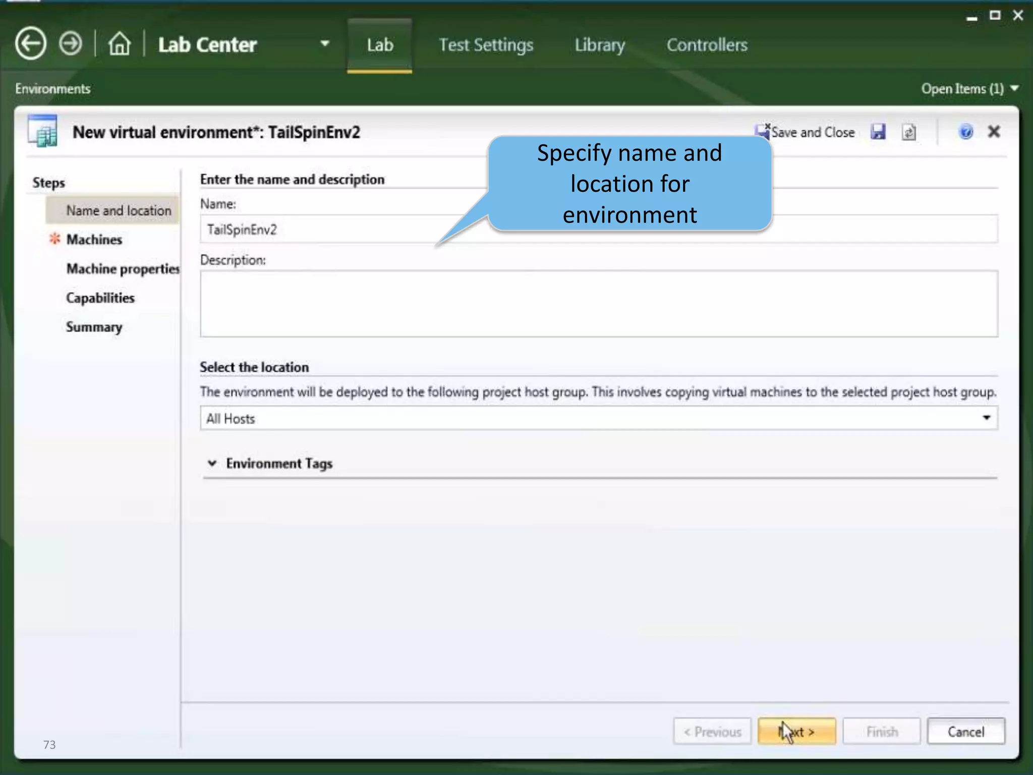Click the refresh document icon
The width and height of the screenshot is (1033, 775).
(909, 132)
